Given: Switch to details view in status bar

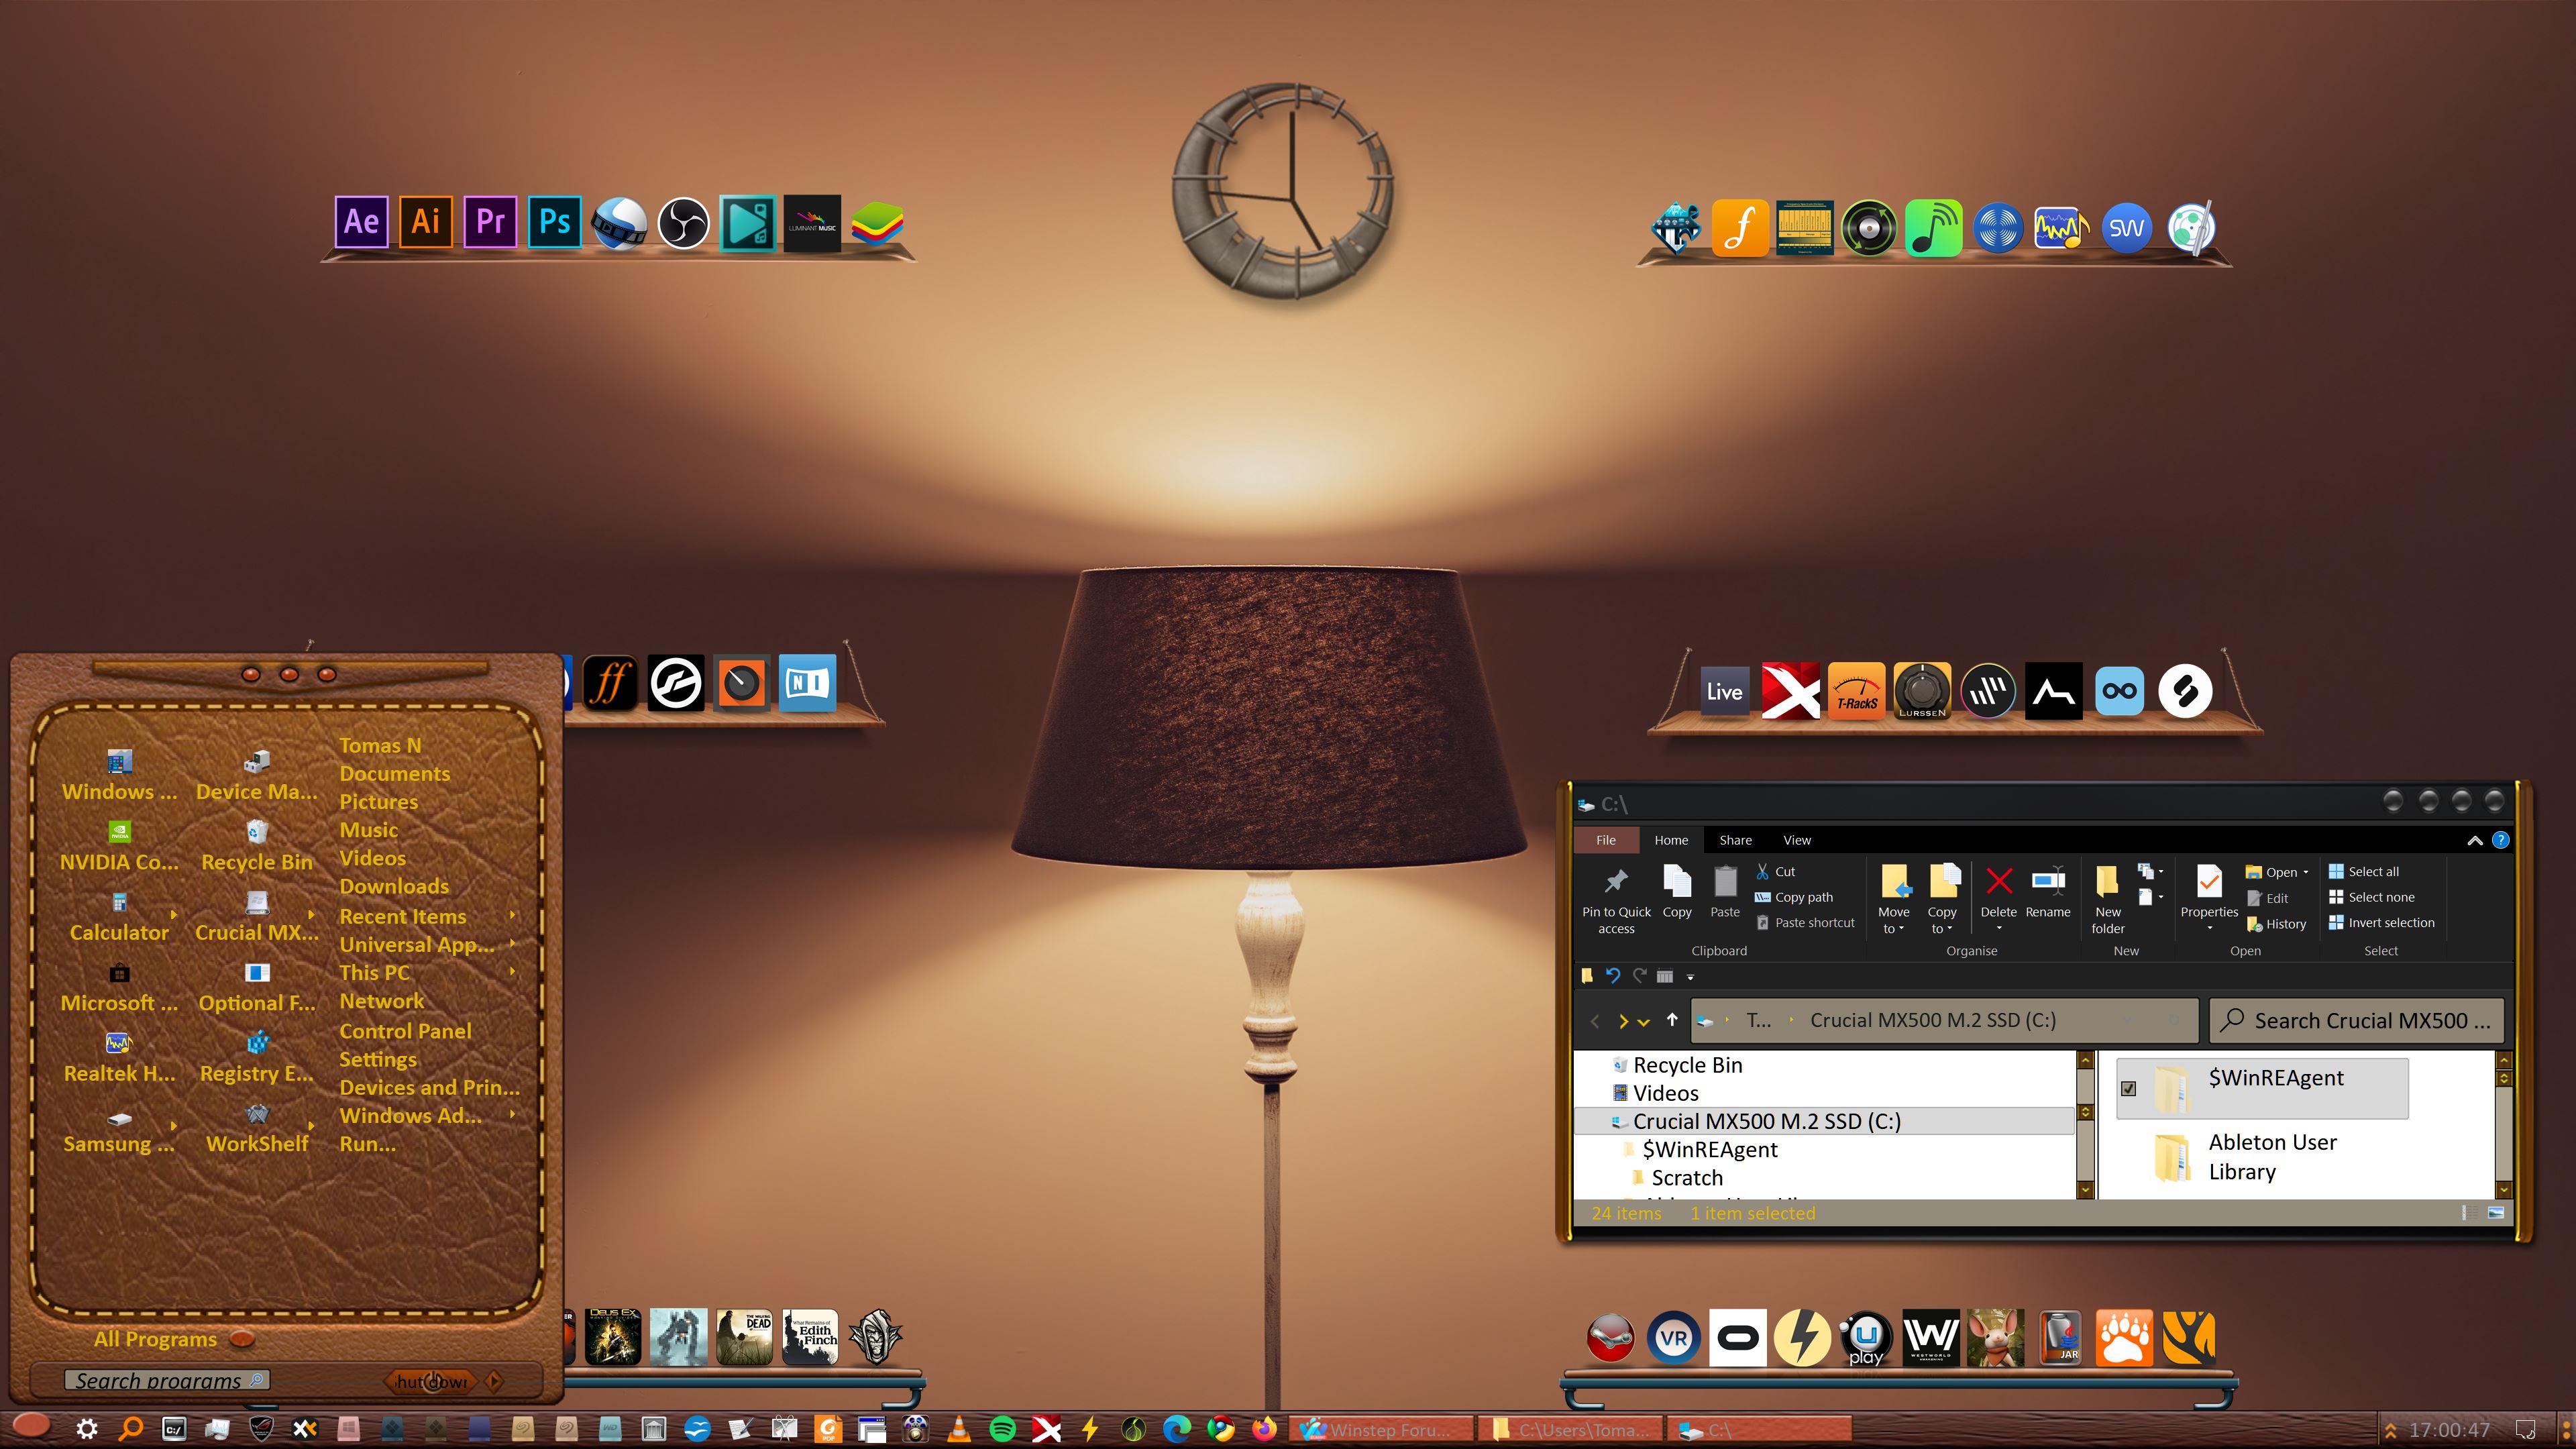Looking at the screenshot, I should click(x=2464, y=1213).
